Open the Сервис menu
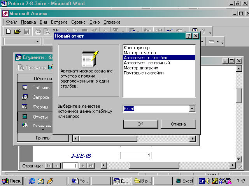Image resolution: width=249 pixels, height=186 pixels. tap(78, 22)
